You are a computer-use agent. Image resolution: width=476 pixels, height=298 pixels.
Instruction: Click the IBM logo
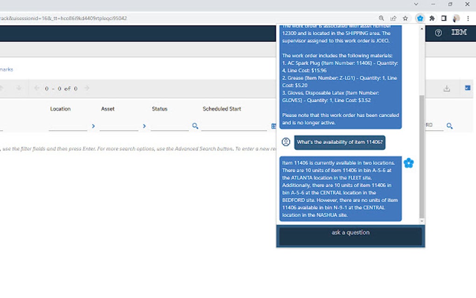pyautogui.click(x=459, y=32)
